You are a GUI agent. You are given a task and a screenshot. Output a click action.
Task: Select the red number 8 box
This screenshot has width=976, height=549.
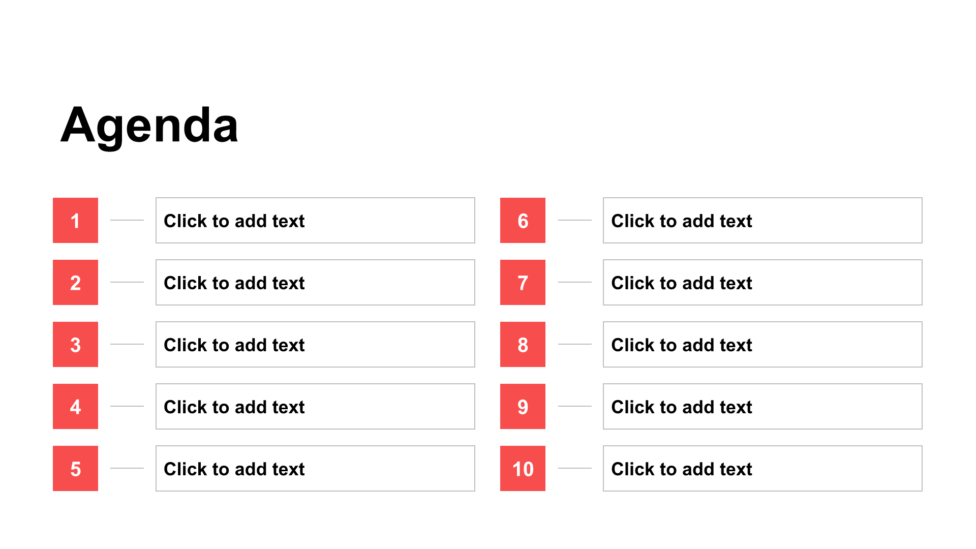click(523, 344)
